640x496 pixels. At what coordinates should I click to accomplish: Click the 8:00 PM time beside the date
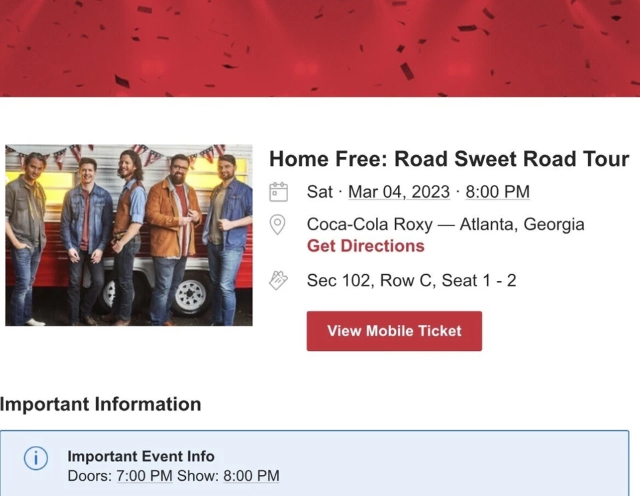tap(497, 192)
